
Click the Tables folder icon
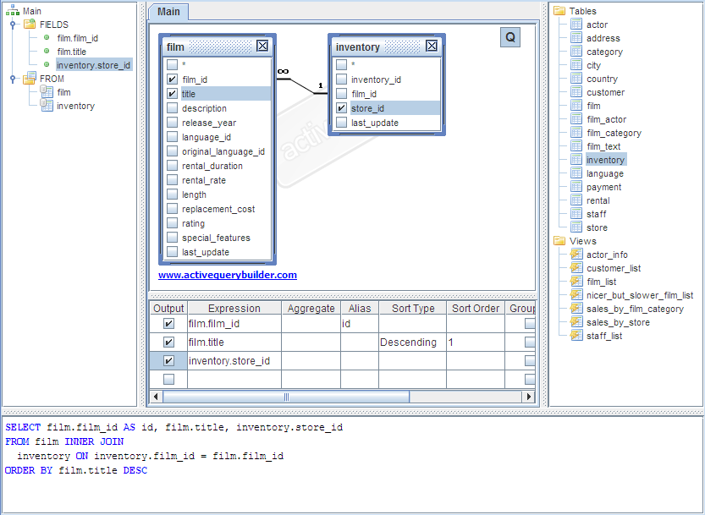point(559,11)
